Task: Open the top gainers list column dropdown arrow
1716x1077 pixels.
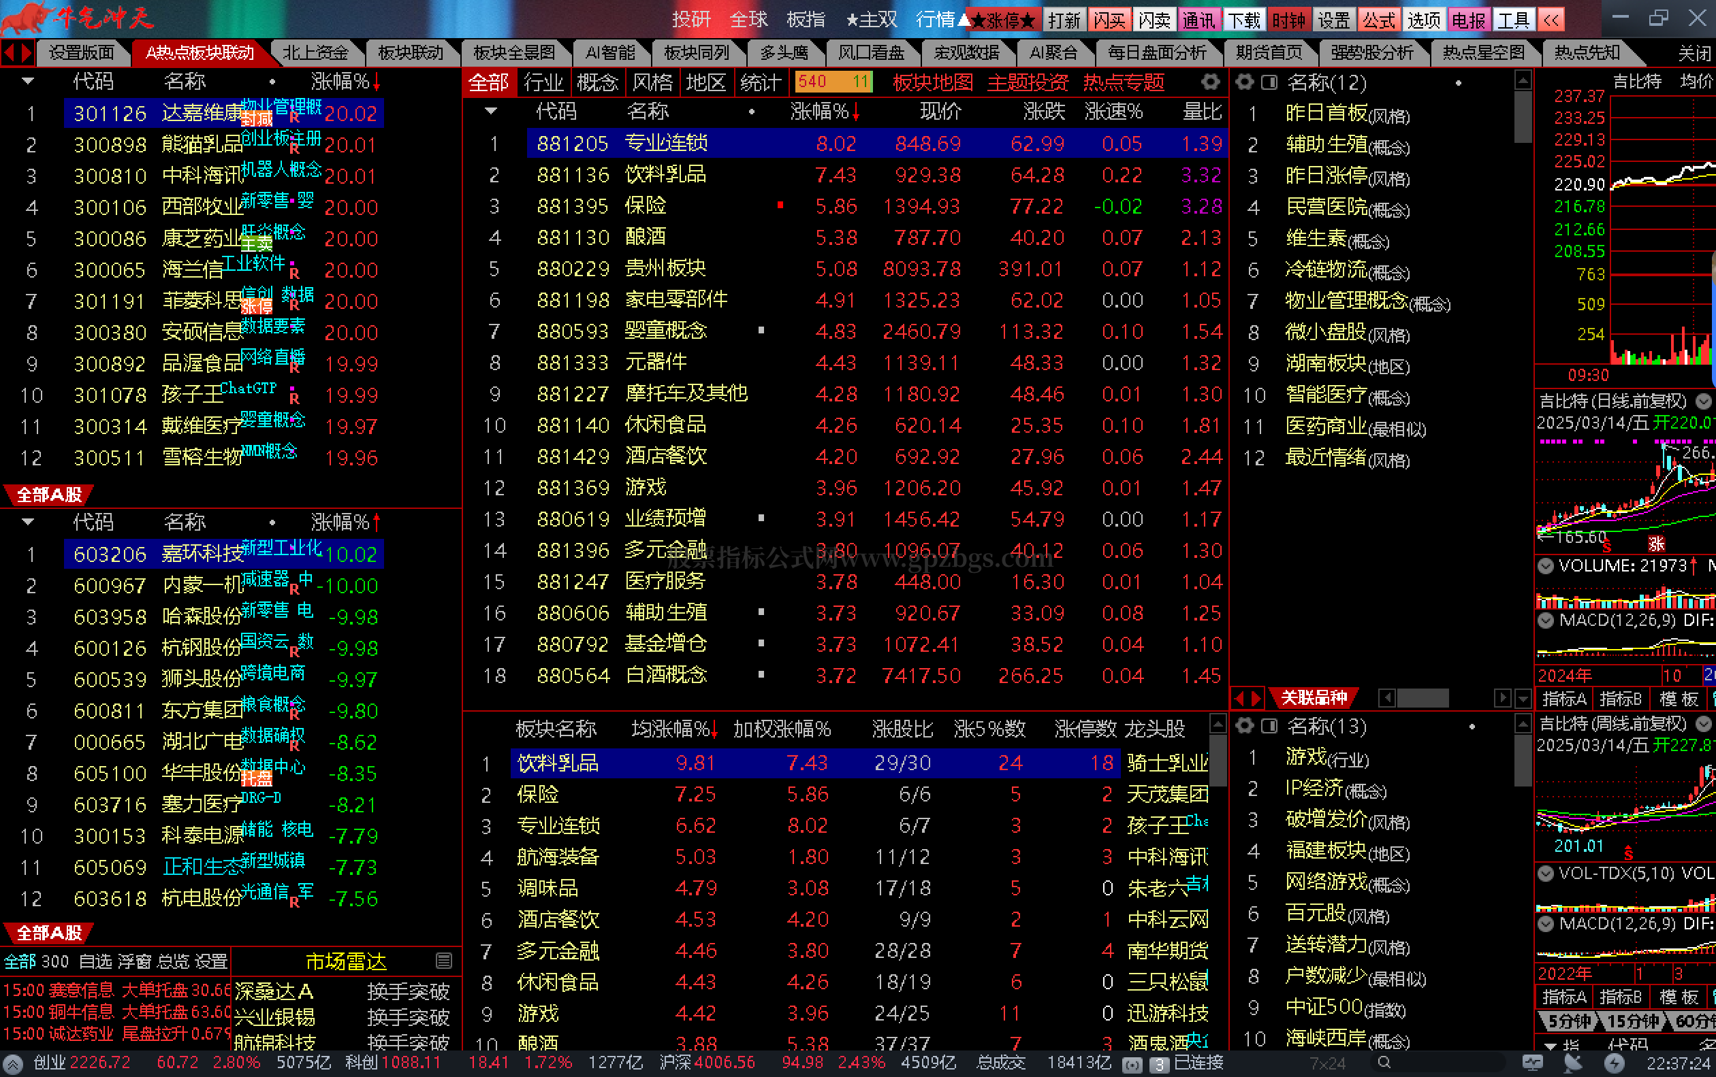Action: (28, 81)
